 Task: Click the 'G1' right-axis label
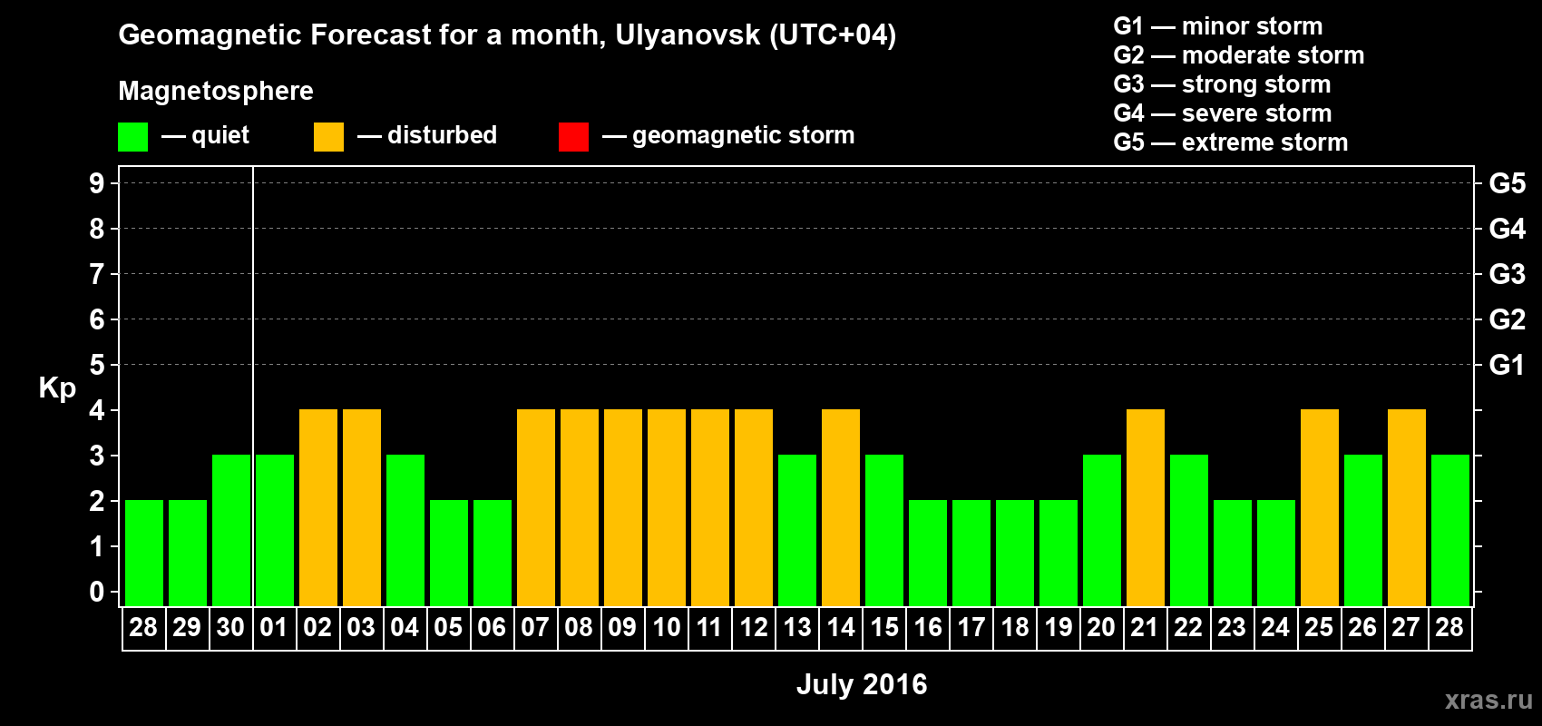coord(1507,365)
